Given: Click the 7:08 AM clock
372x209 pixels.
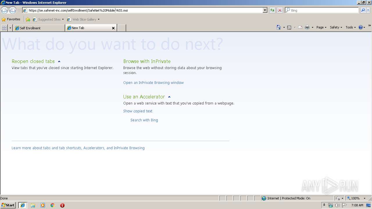Looking at the screenshot, I should point(357,205).
